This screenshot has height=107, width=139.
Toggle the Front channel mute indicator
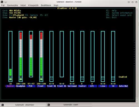41,79
